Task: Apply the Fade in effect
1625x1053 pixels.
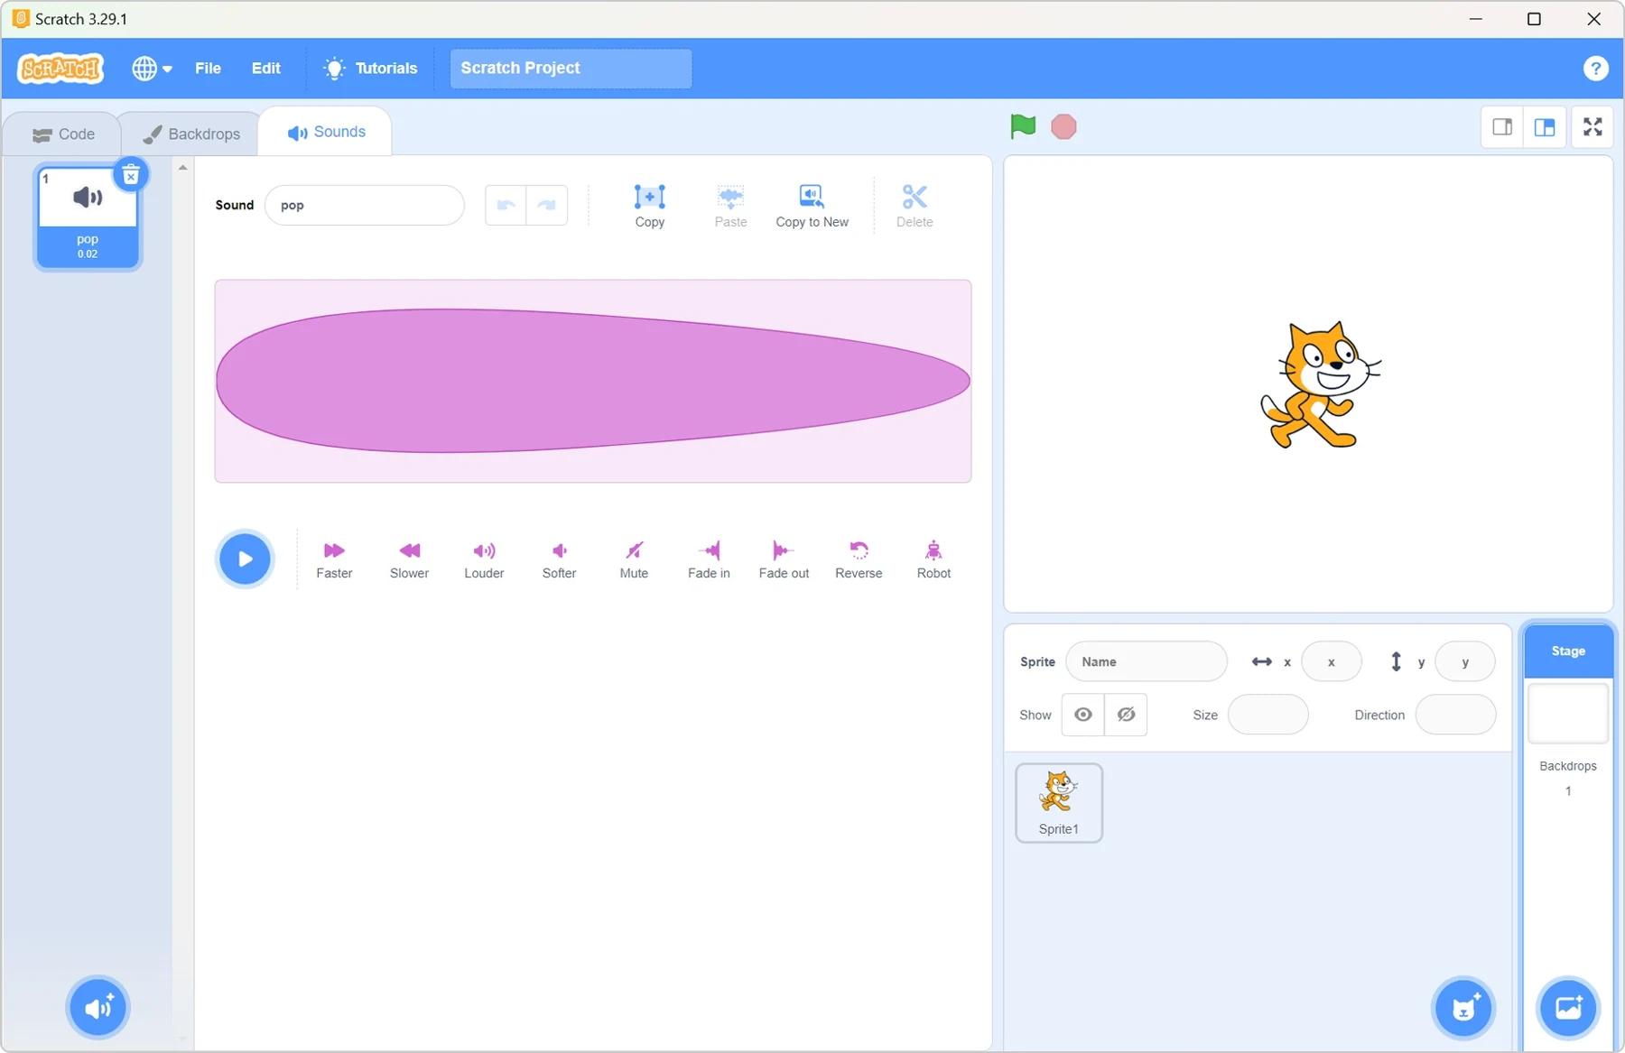Action: (x=709, y=560)
